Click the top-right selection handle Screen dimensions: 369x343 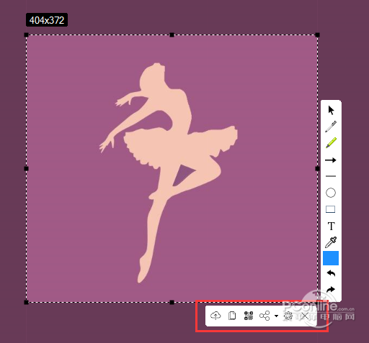coord(317,35)
